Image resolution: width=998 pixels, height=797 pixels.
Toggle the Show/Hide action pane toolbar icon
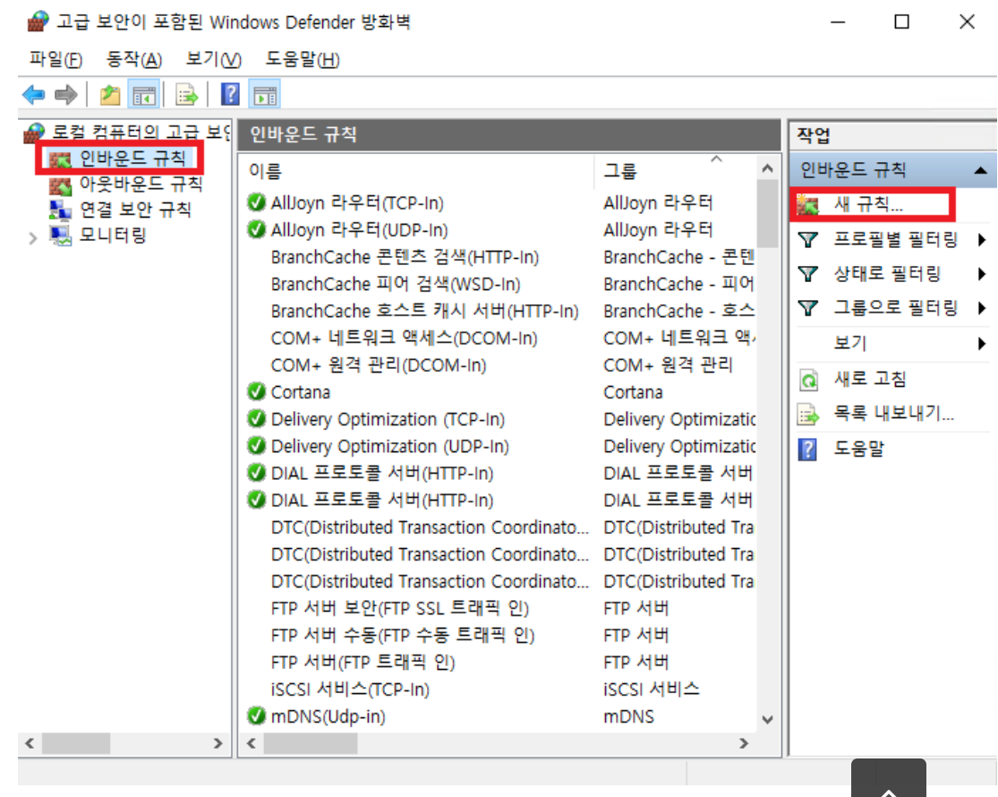(x=265, y=96)
